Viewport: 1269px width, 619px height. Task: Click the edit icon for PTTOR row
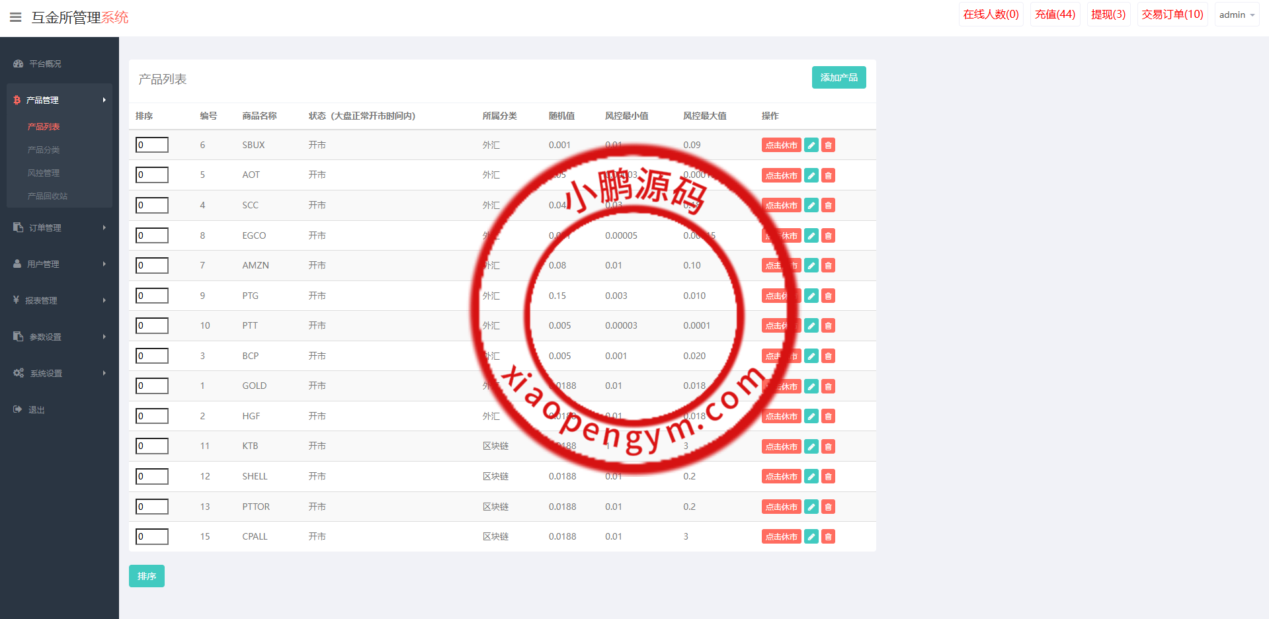point(811,507)
